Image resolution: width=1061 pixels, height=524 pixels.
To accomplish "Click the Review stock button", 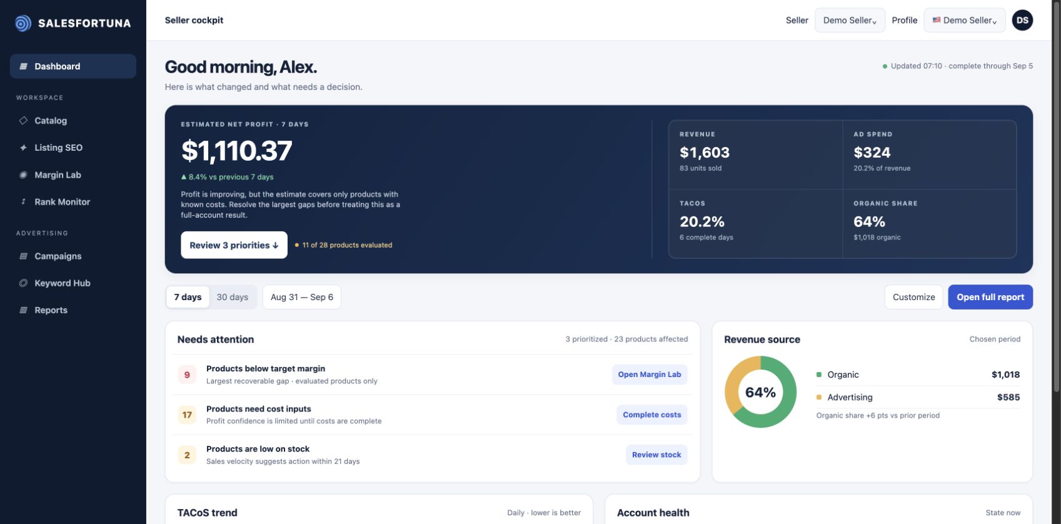I will (x=656, y=455).
